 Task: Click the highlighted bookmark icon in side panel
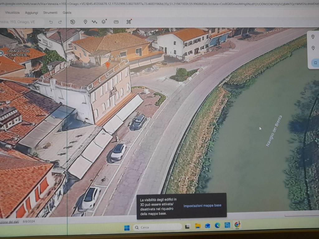pos(315,63)
